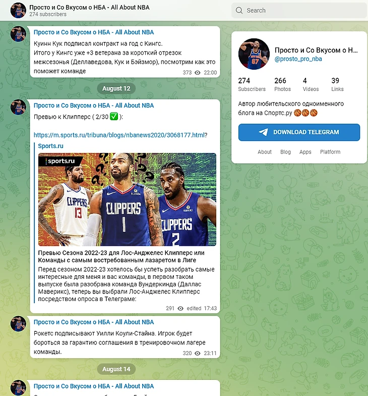Click author avatar beside Clippers preview post
368x396 pixels.
pos(18,107)
